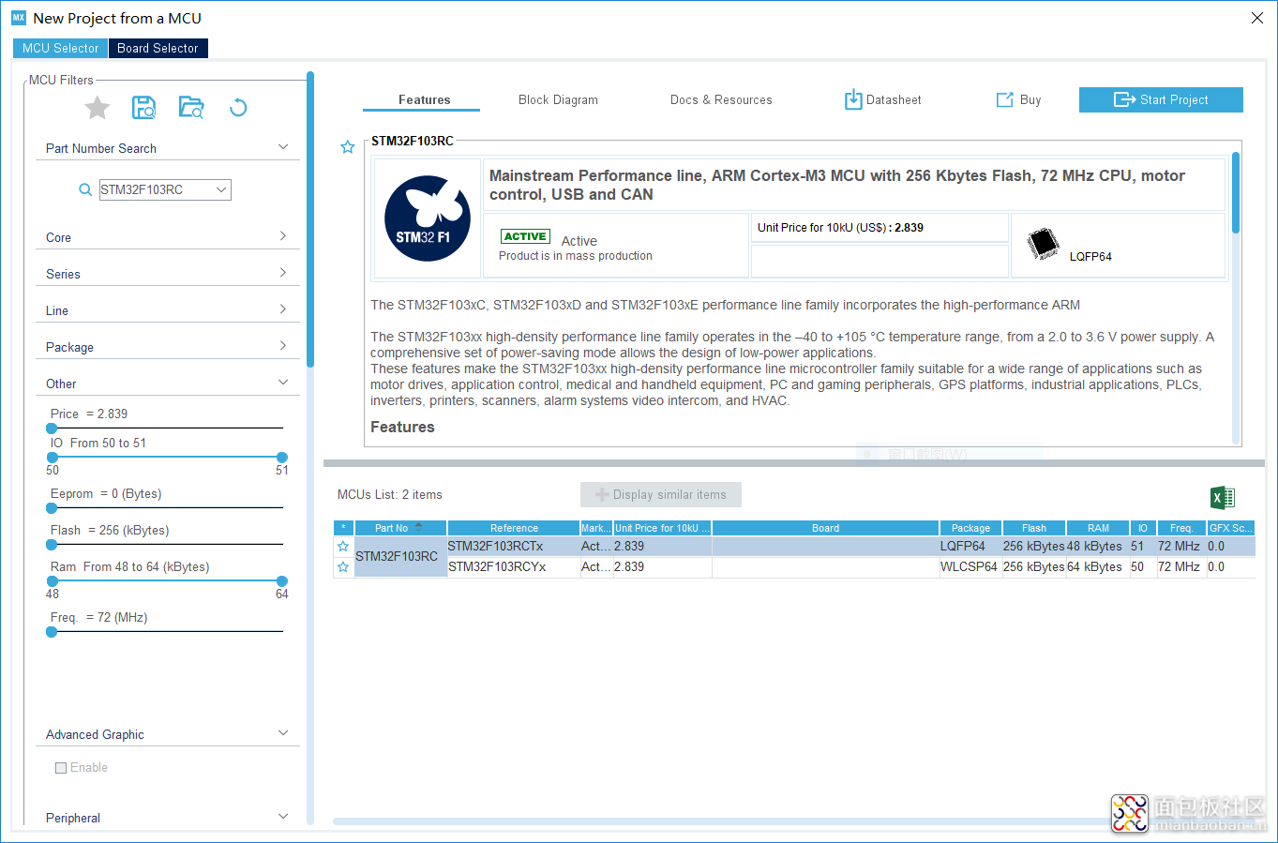Sort the list by Reference column header
This screenshot has width=1278, height=843.
click(x=514, y=528)
